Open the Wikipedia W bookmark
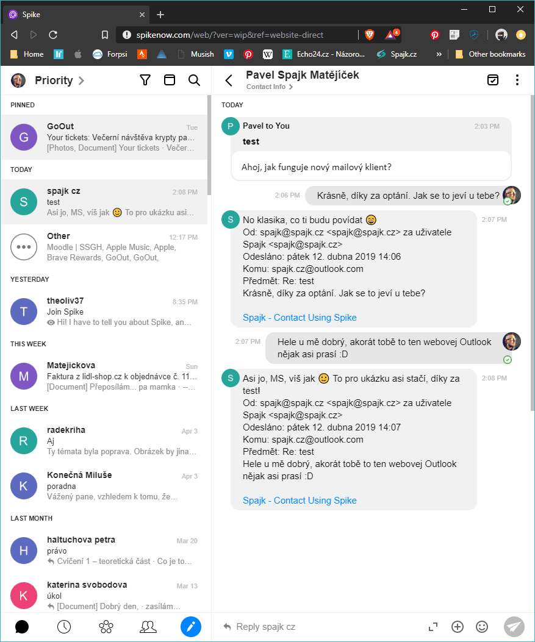This screenshot has width=535, height=642. (267, 54)
